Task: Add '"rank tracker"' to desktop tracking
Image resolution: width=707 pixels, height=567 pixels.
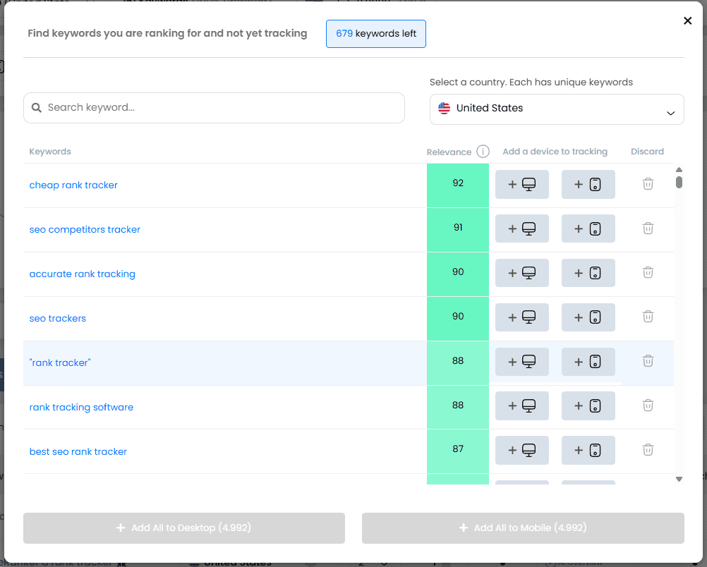Action: point(521,362)
